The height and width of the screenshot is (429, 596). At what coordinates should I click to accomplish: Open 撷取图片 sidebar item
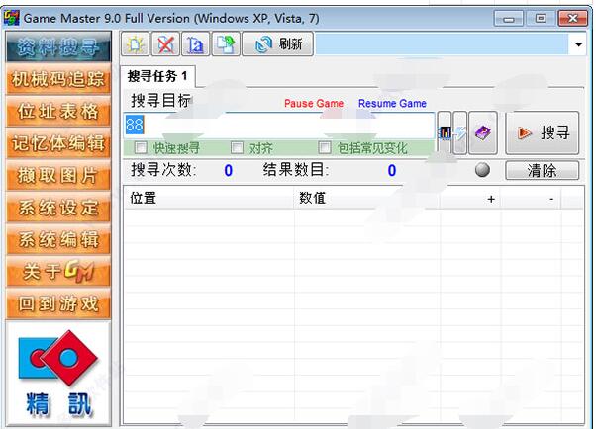(58, 176)
